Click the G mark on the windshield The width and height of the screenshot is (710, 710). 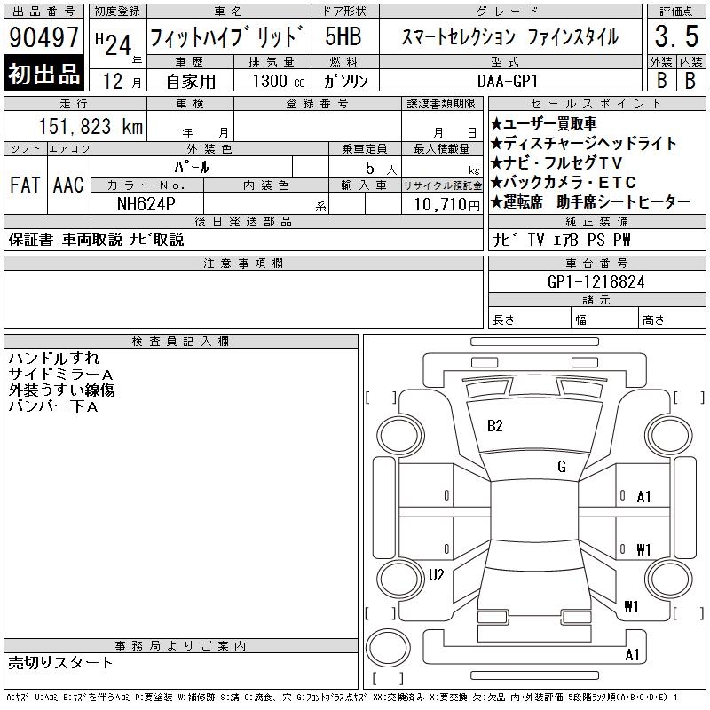[x=562, y=467]
